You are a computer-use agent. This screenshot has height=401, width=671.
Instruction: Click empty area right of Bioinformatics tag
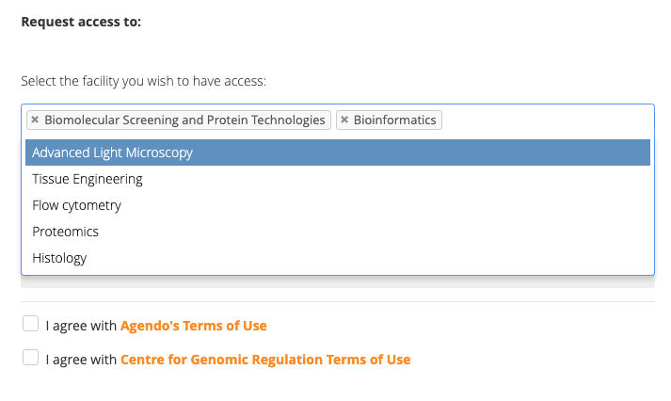coord(546,120)
